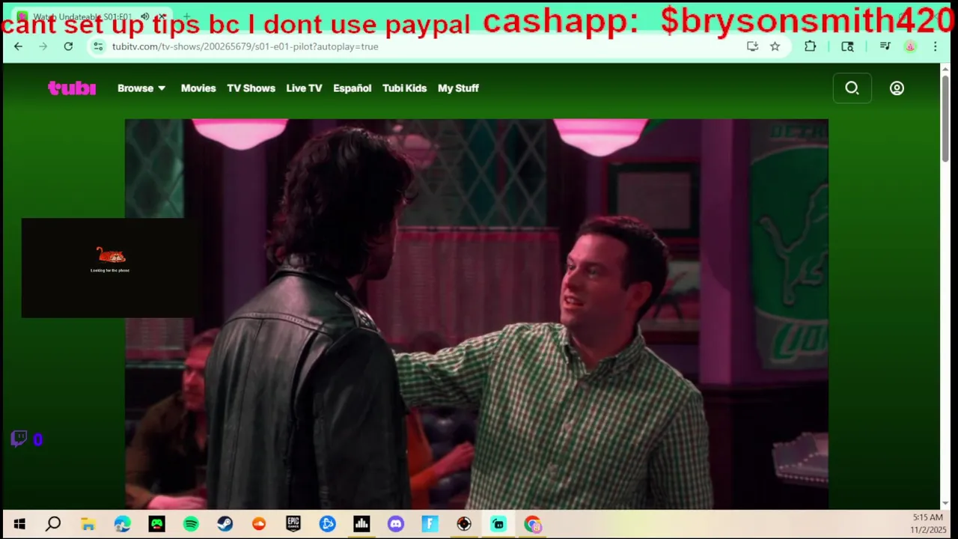Go to Movies section

click(x=198, y=88)
